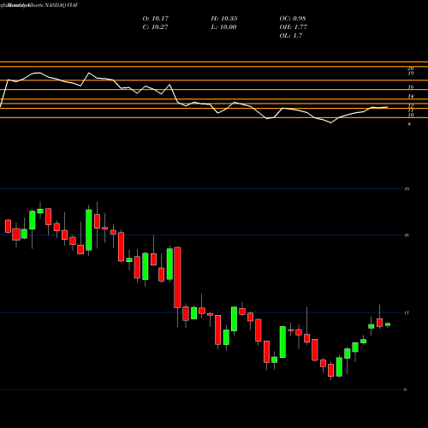428x428 pixels.
Task: Click the OC: 0.98 readout
Action: click(x=293, y=19)
